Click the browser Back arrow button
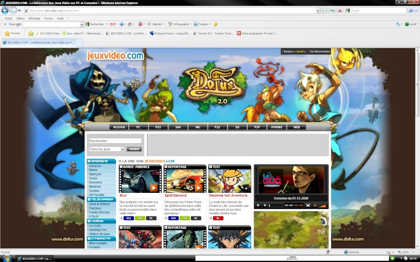Screen dimensions: 420x262 [5, 10]
